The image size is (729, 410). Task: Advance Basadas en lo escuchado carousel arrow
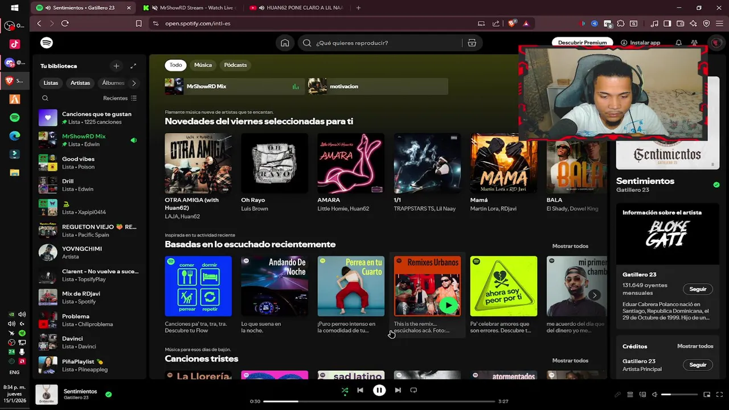click(x=594, y=295)
